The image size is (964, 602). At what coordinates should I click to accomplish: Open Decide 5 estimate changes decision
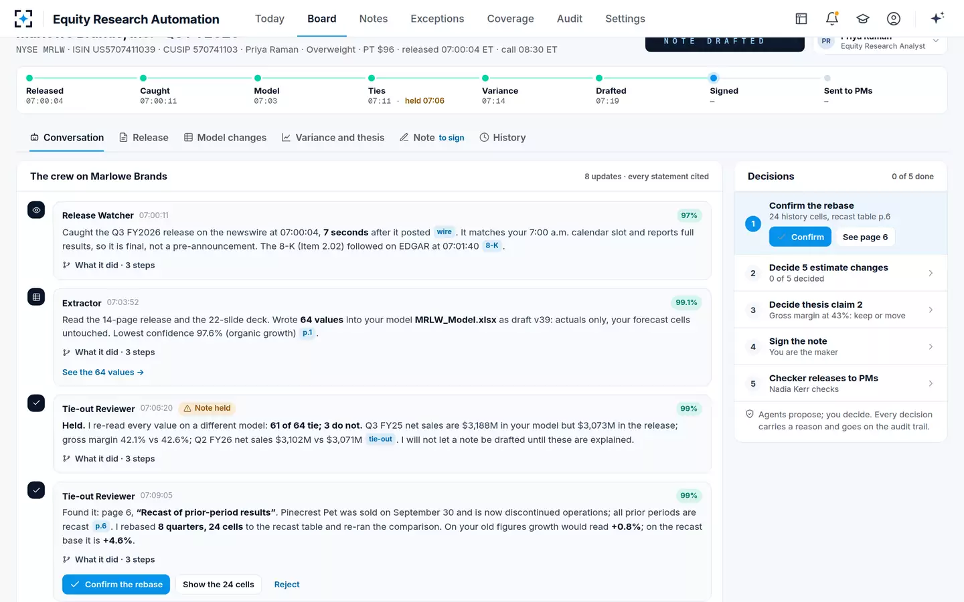(x=841, y=273)
